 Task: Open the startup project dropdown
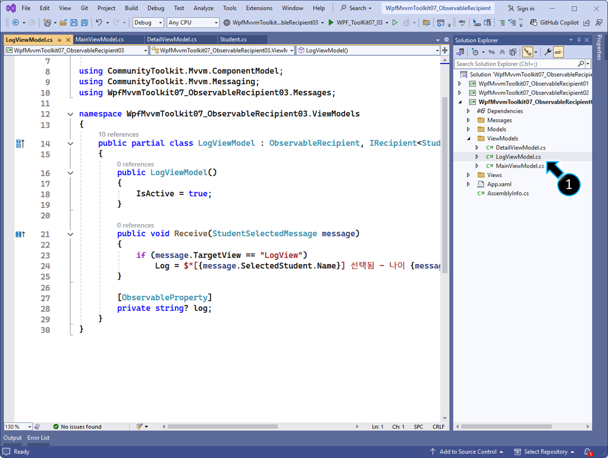point(323,23)
